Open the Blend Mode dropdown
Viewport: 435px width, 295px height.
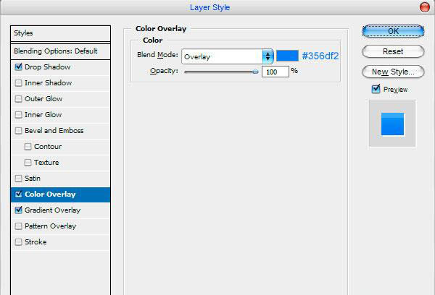pos(228,56)
